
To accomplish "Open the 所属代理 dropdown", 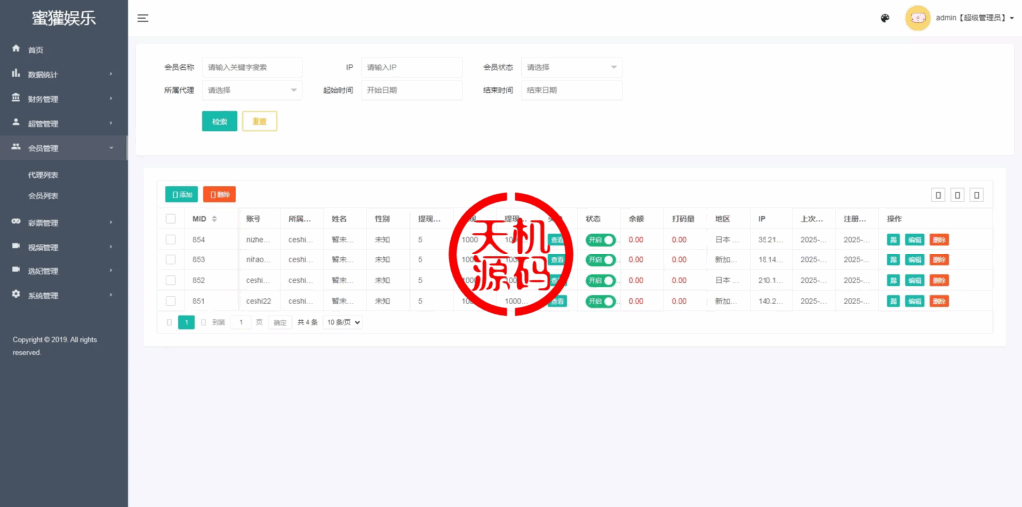I will (x=252, y=90).
